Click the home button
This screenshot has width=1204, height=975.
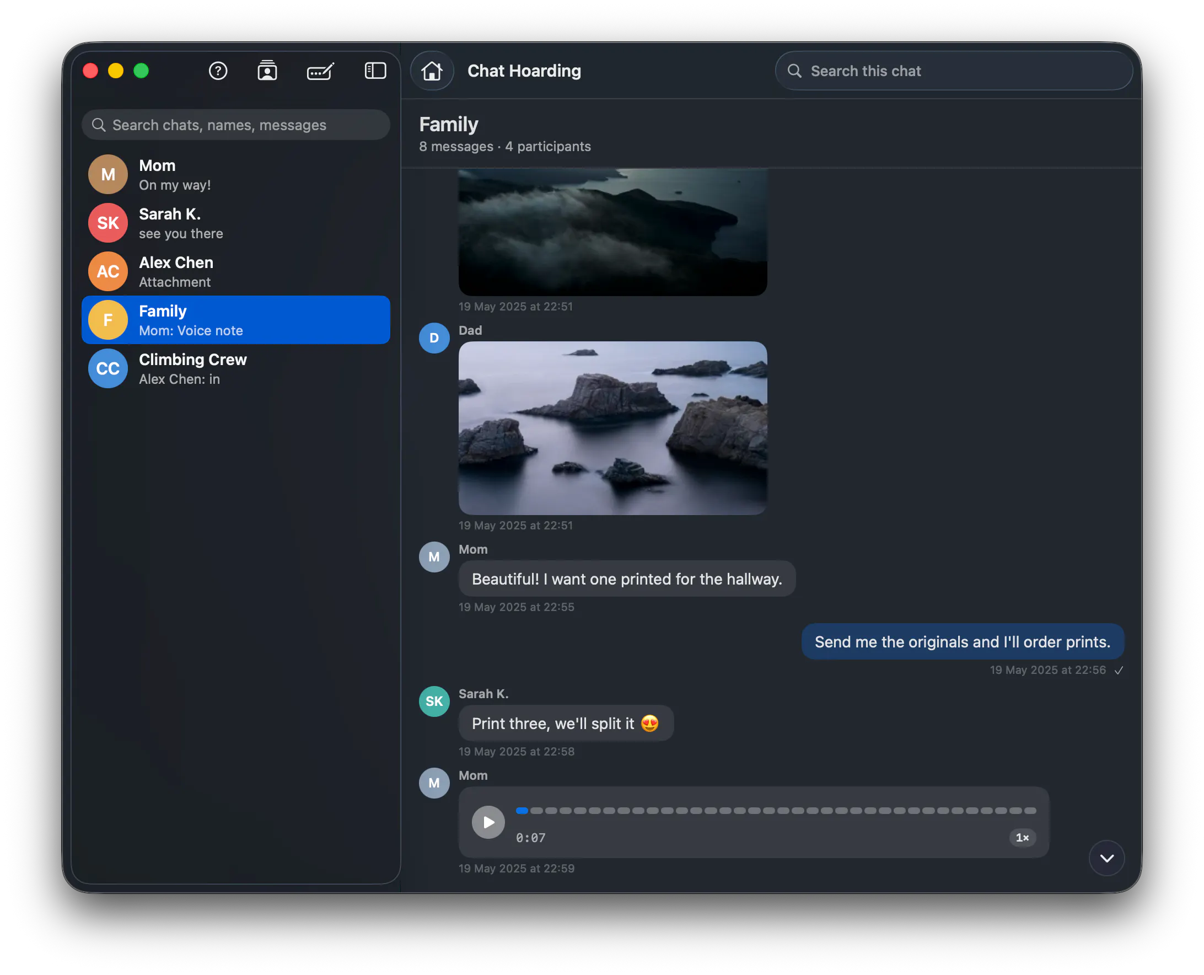point(432,71)
